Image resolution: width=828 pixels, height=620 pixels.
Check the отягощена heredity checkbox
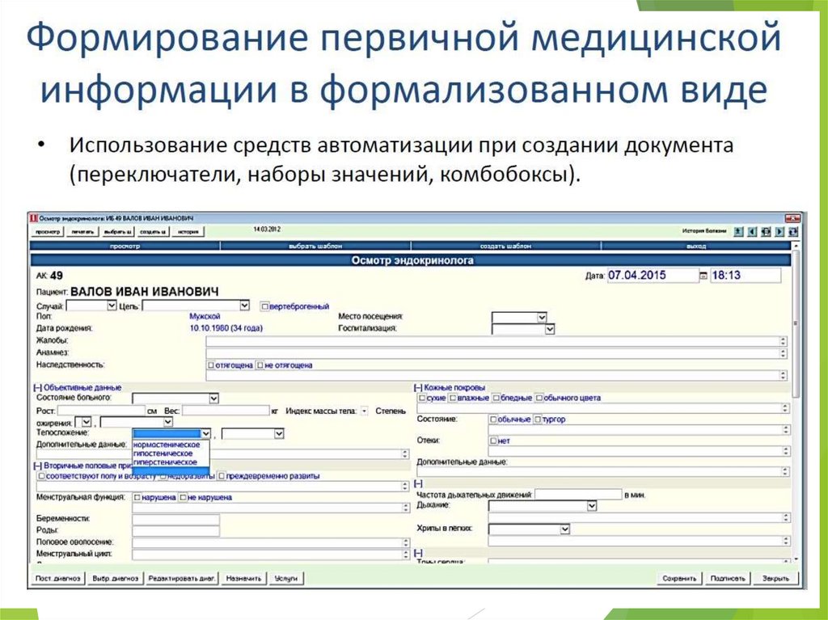[211, 365]
